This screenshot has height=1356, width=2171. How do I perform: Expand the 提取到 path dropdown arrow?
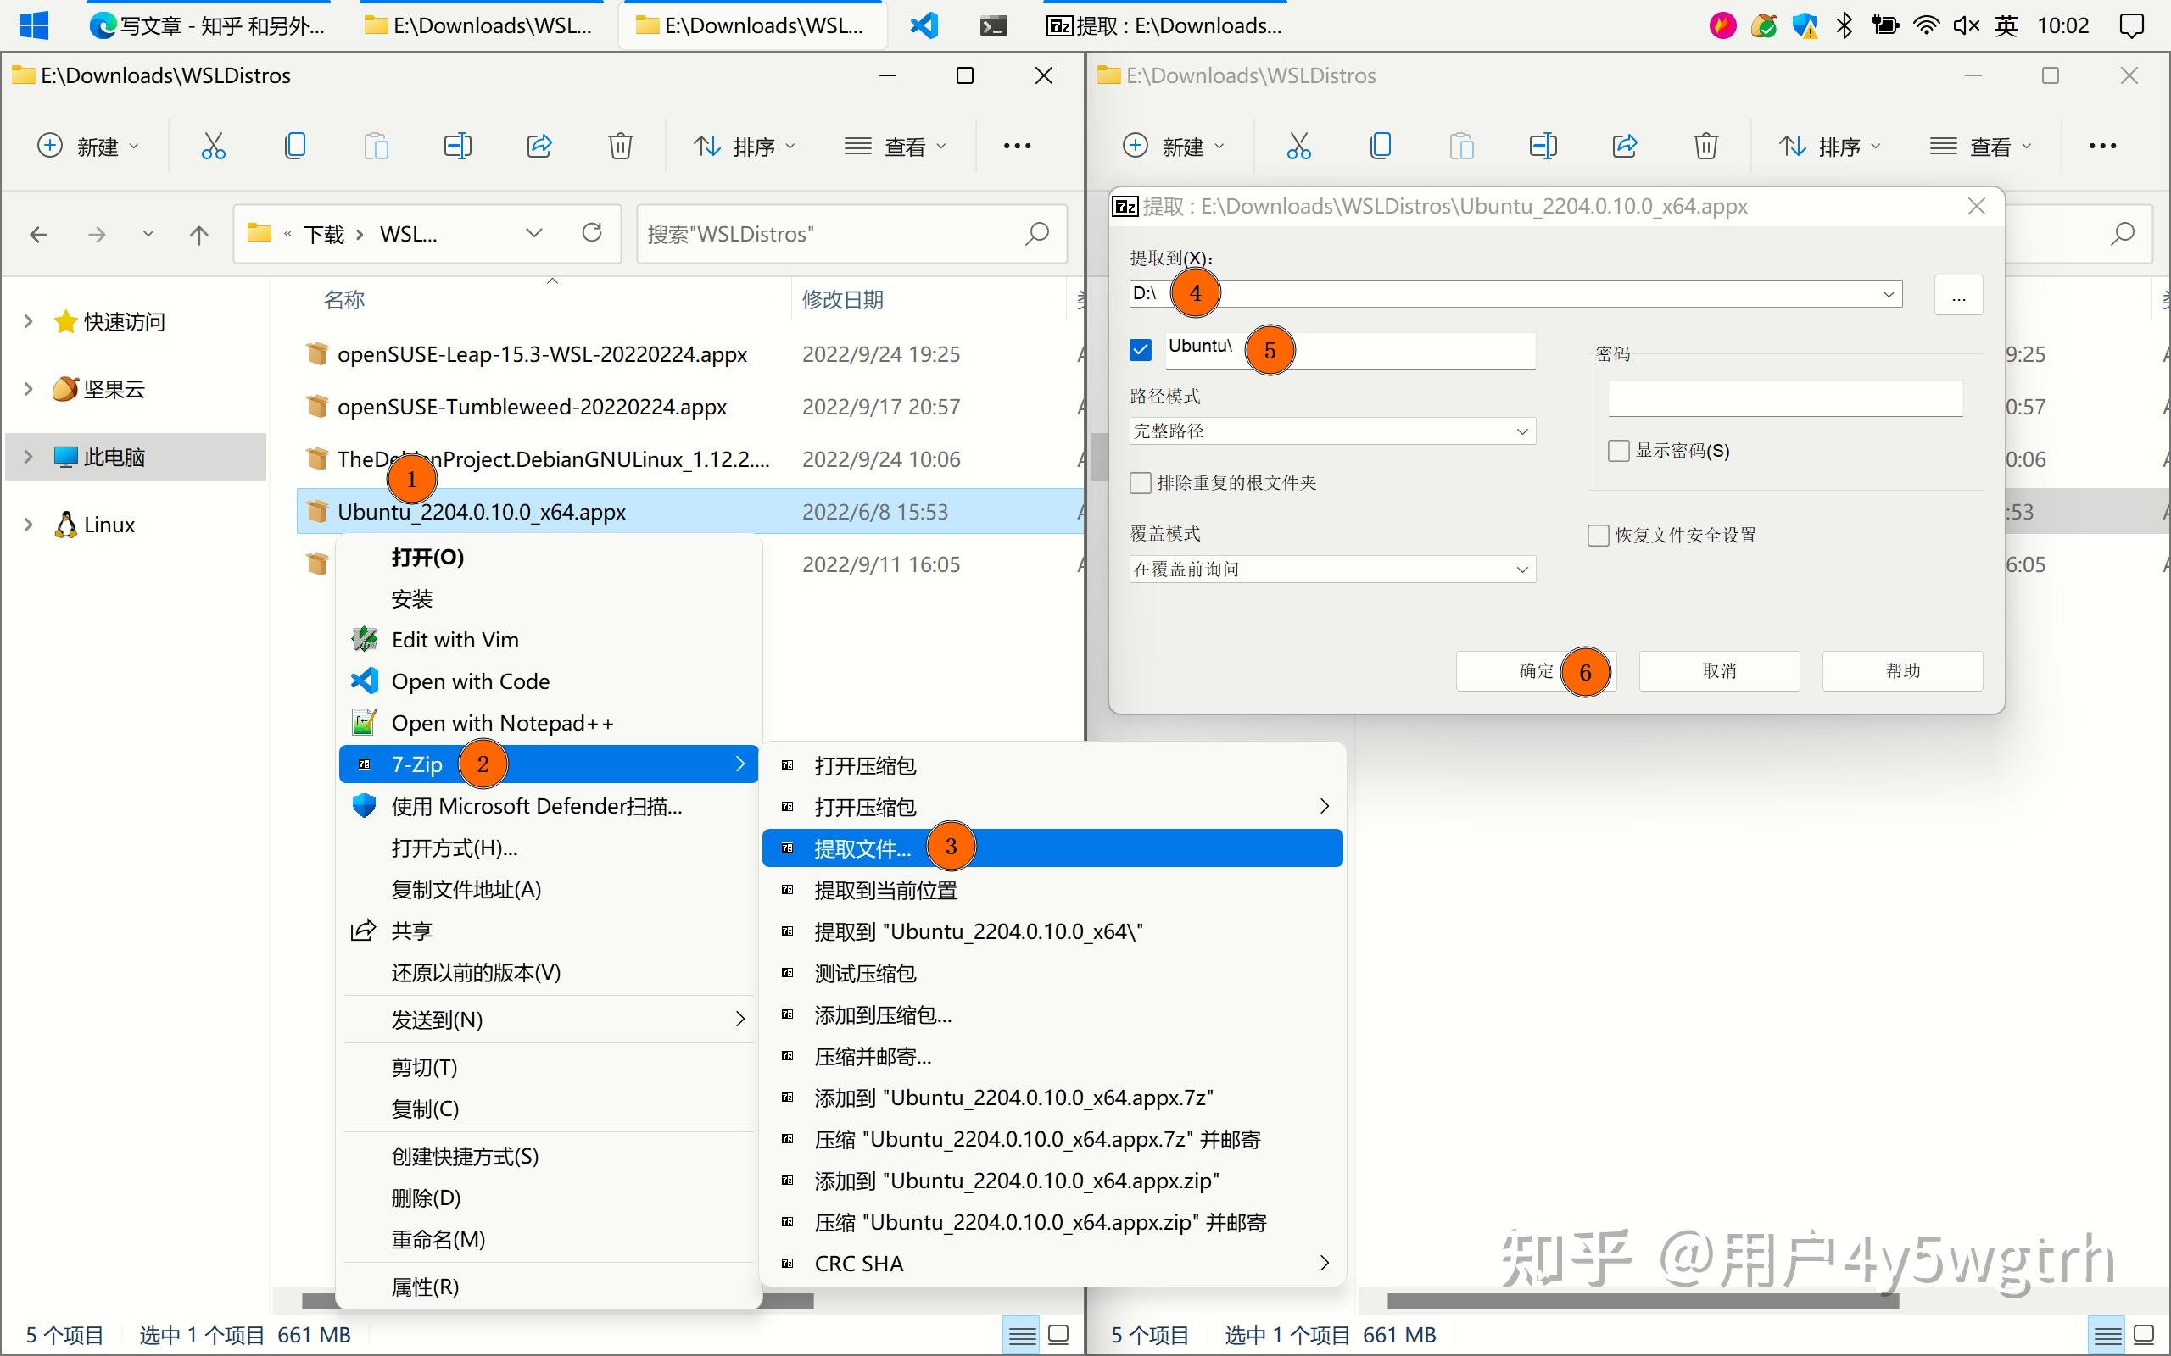[1888, 294]
